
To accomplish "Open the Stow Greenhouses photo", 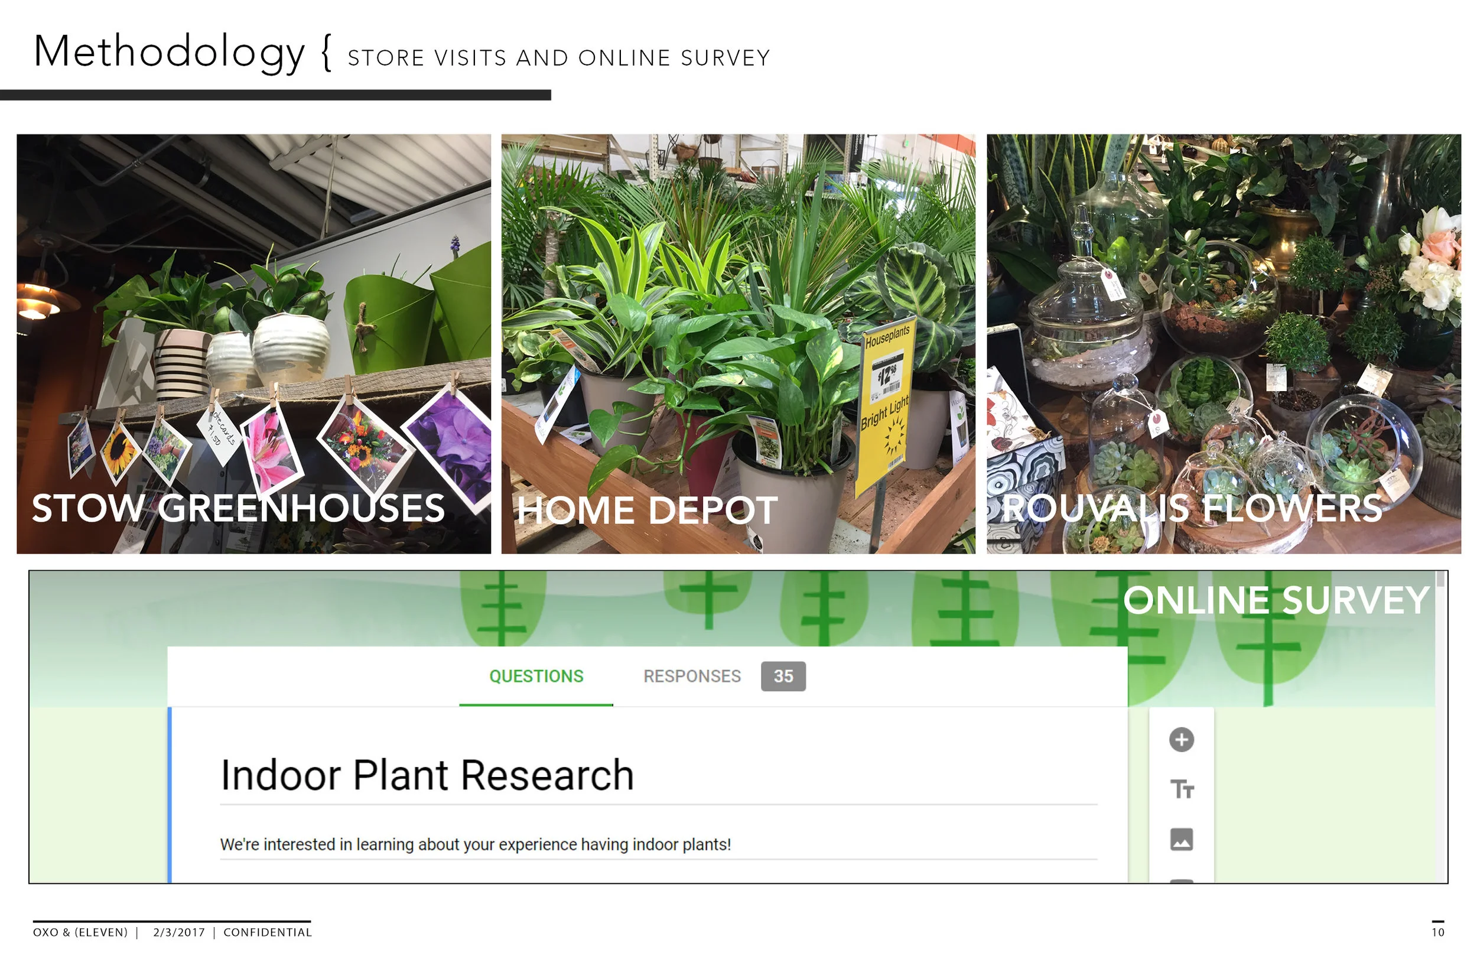I will pos(254,344).
